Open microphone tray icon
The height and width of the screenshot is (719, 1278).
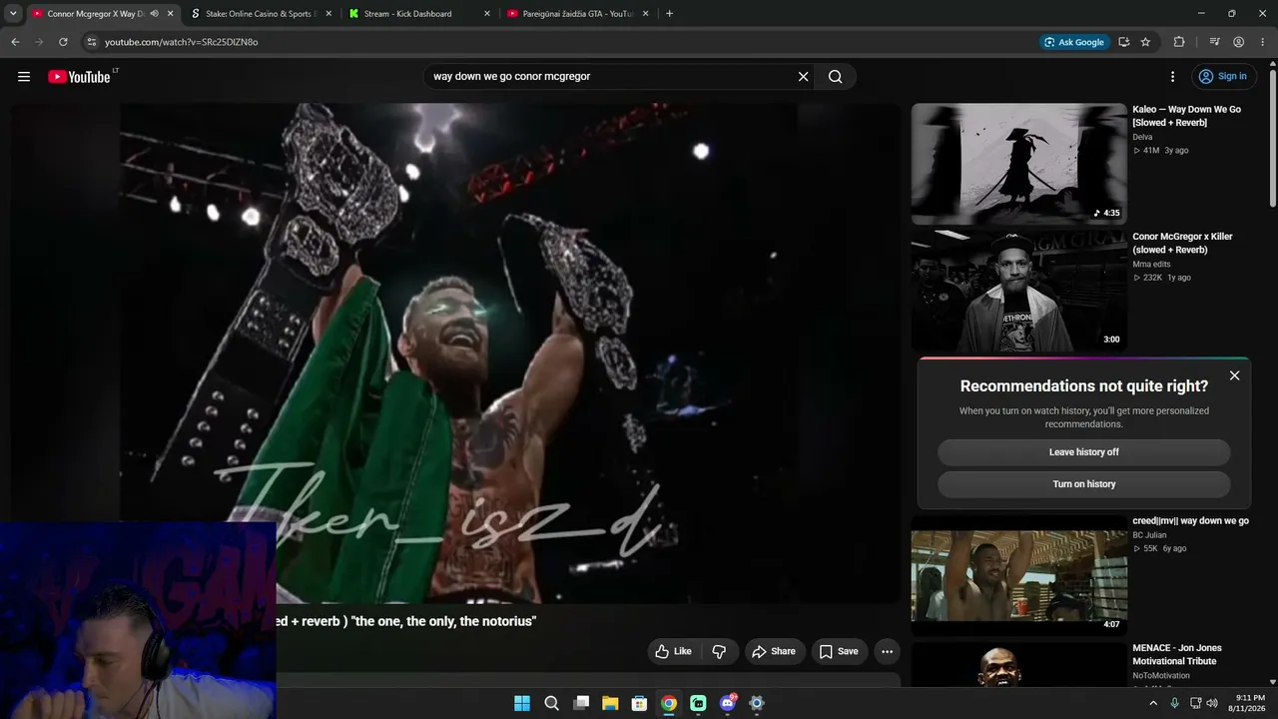coord(1174,703)
